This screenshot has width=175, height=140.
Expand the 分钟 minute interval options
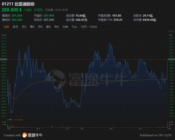65,27
